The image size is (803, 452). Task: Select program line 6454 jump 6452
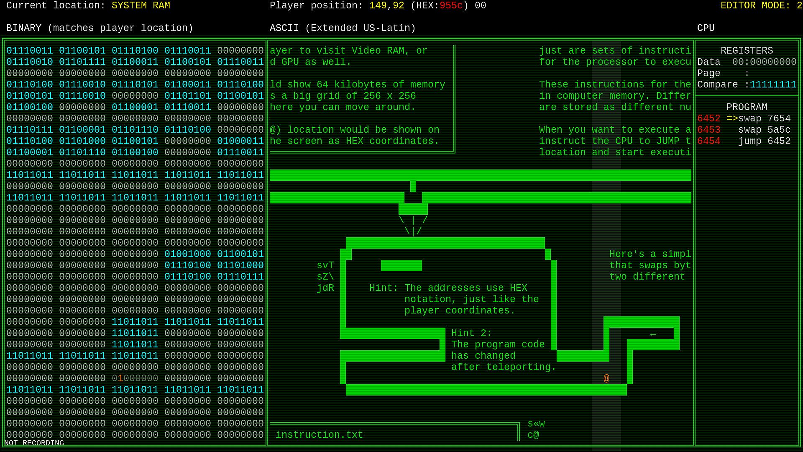(x=744, y=141)
